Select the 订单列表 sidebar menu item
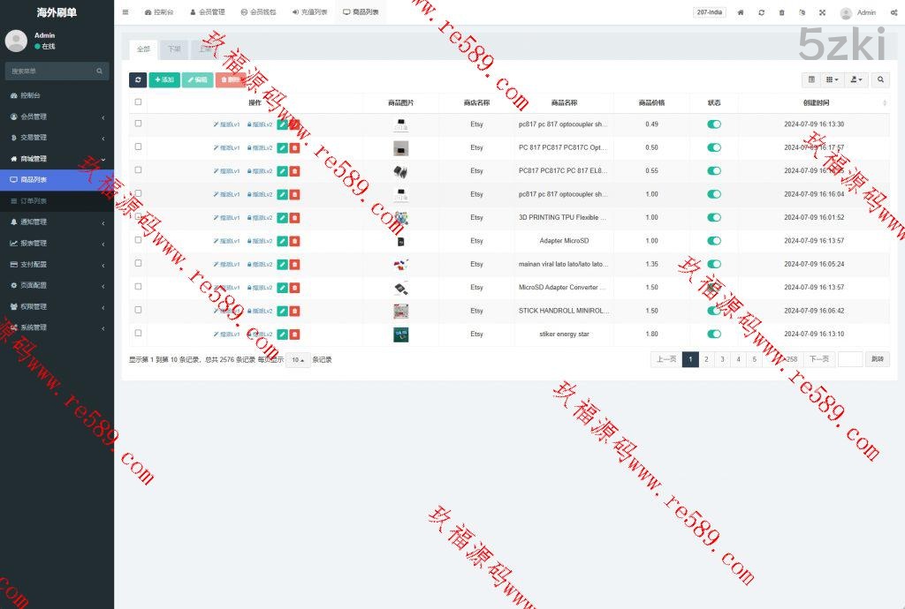 click(x=57, y=201)
